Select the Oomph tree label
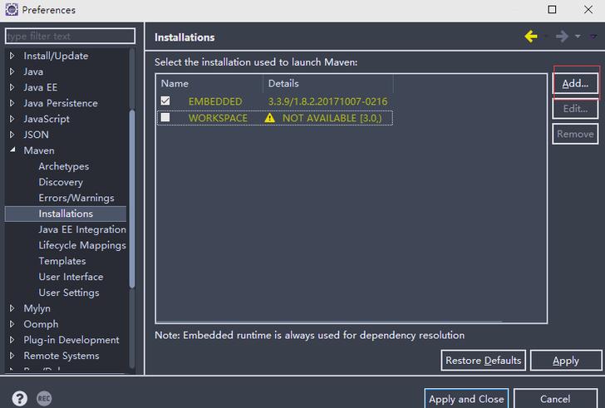 41,324
